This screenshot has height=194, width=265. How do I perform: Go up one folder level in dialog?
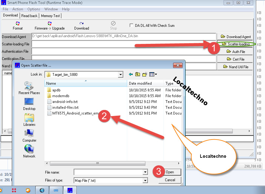138,74
